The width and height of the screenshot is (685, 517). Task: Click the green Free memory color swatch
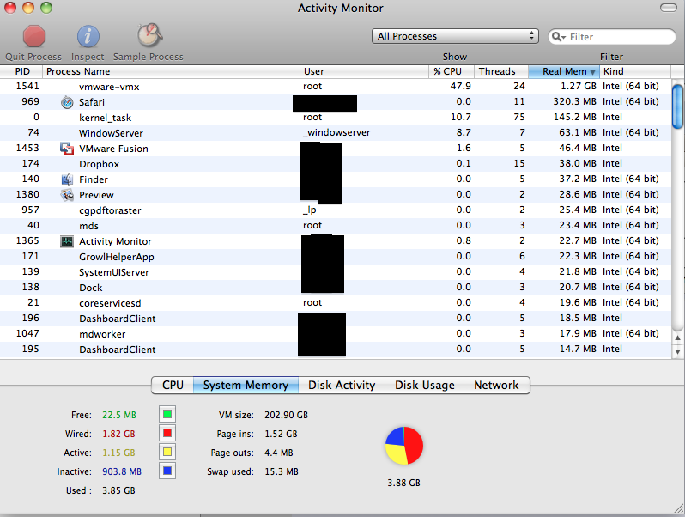[x=167, y=414]
